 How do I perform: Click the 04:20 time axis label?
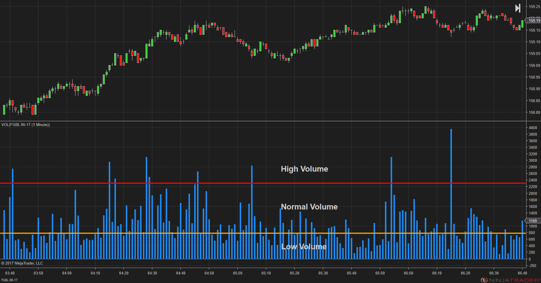124,273
